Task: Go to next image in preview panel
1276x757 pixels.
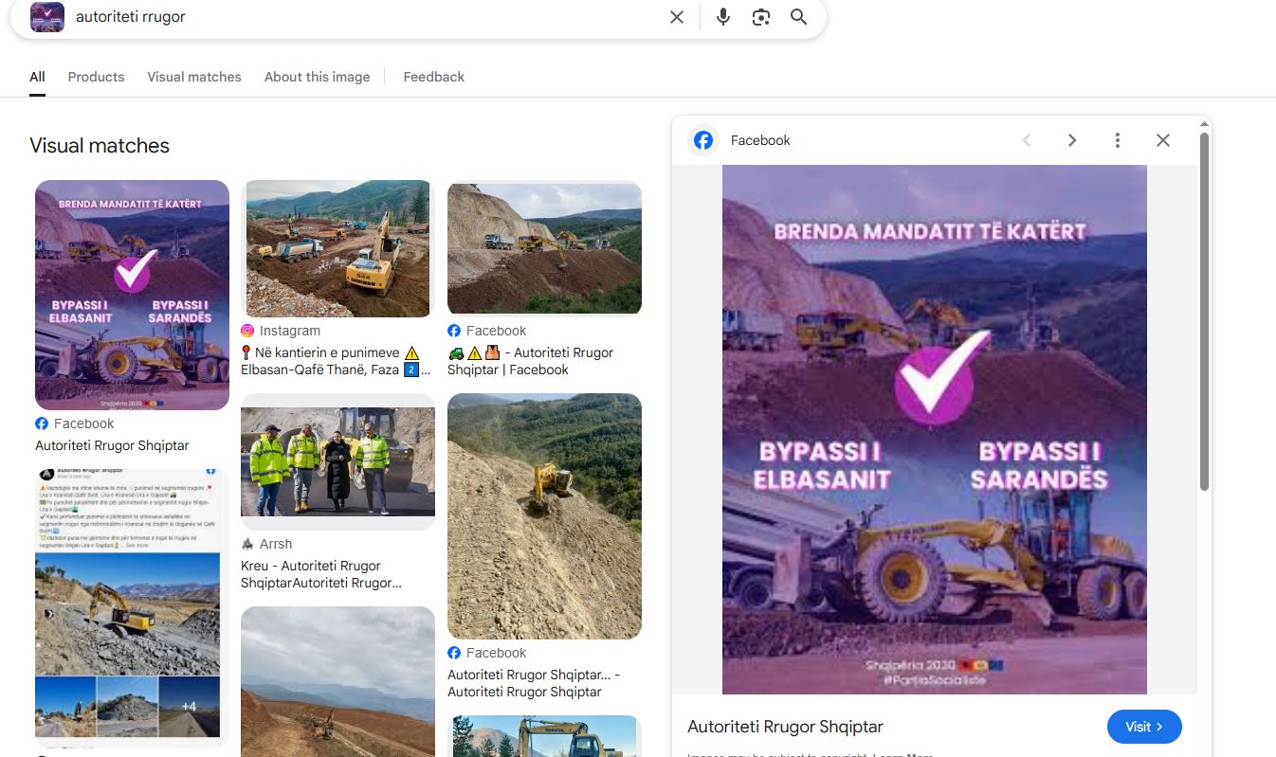Action: 1072,140
